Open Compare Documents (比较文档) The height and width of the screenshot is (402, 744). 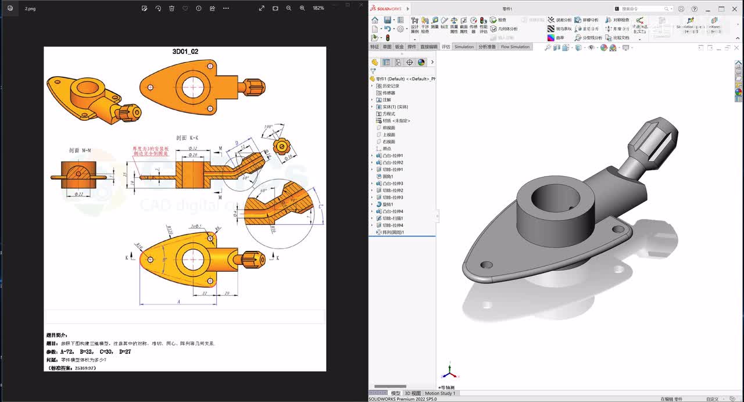(617, 38)
